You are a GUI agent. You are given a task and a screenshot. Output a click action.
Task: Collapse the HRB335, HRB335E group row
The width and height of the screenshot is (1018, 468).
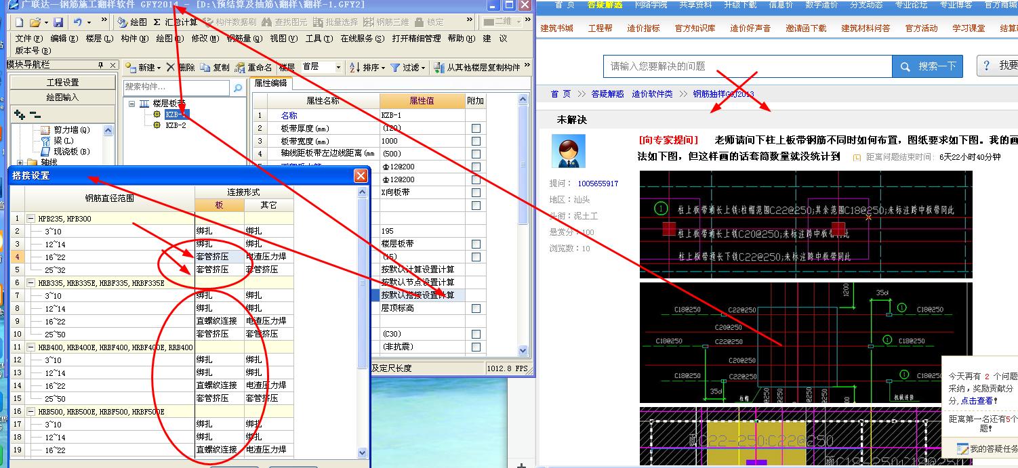(x=30, y=283)
